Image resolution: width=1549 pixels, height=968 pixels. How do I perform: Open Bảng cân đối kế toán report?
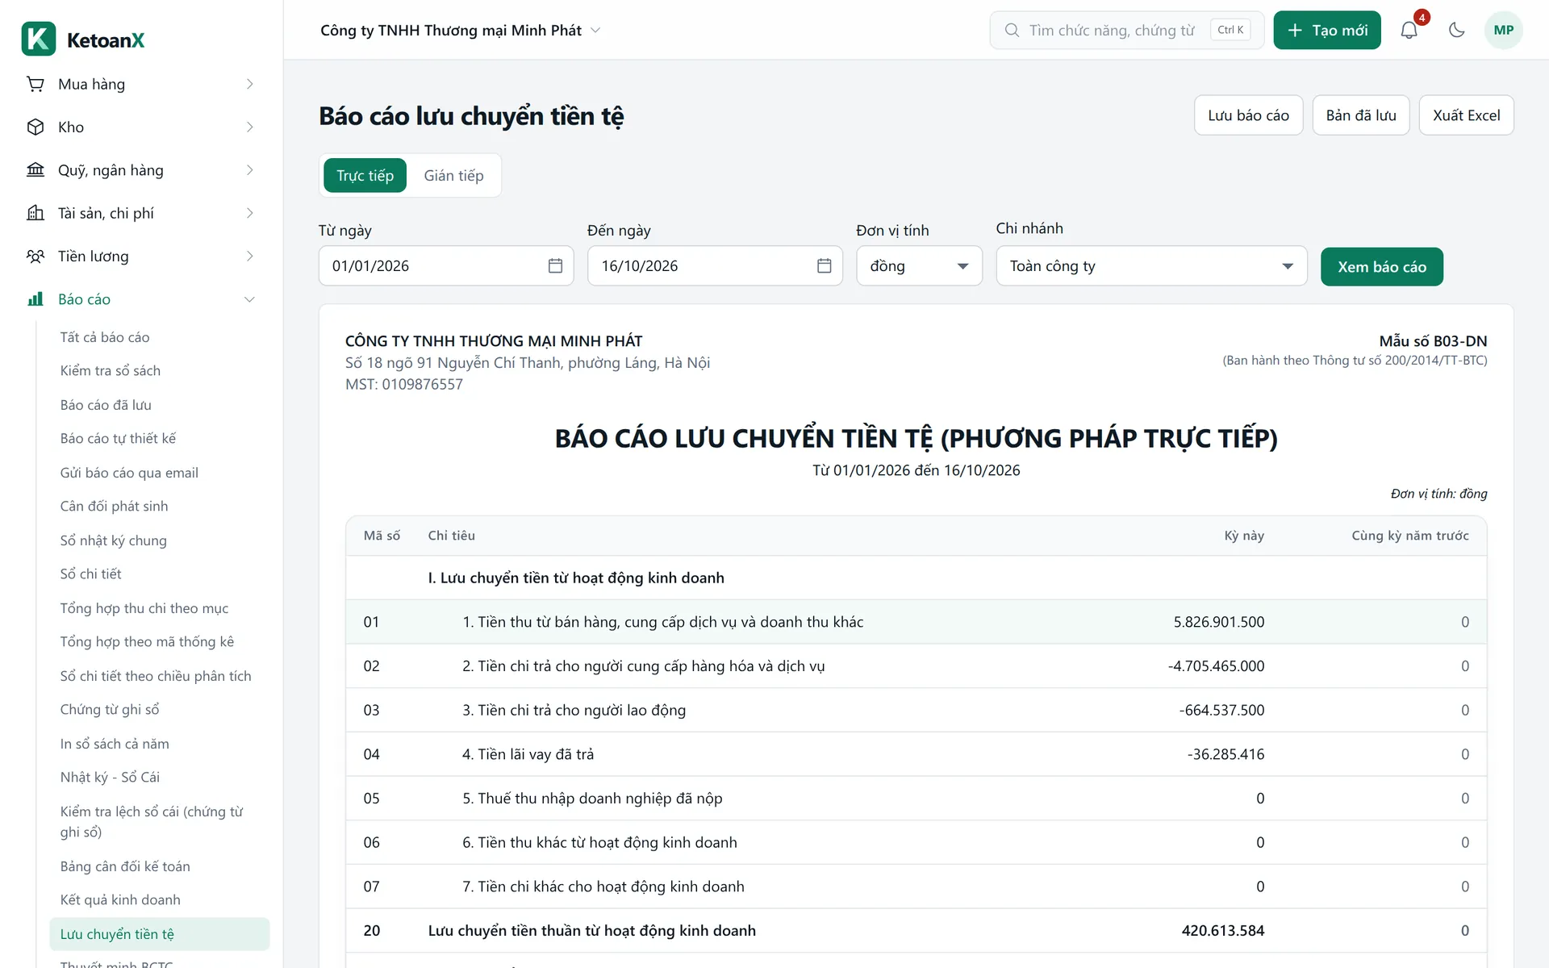(x=125, y=866)
